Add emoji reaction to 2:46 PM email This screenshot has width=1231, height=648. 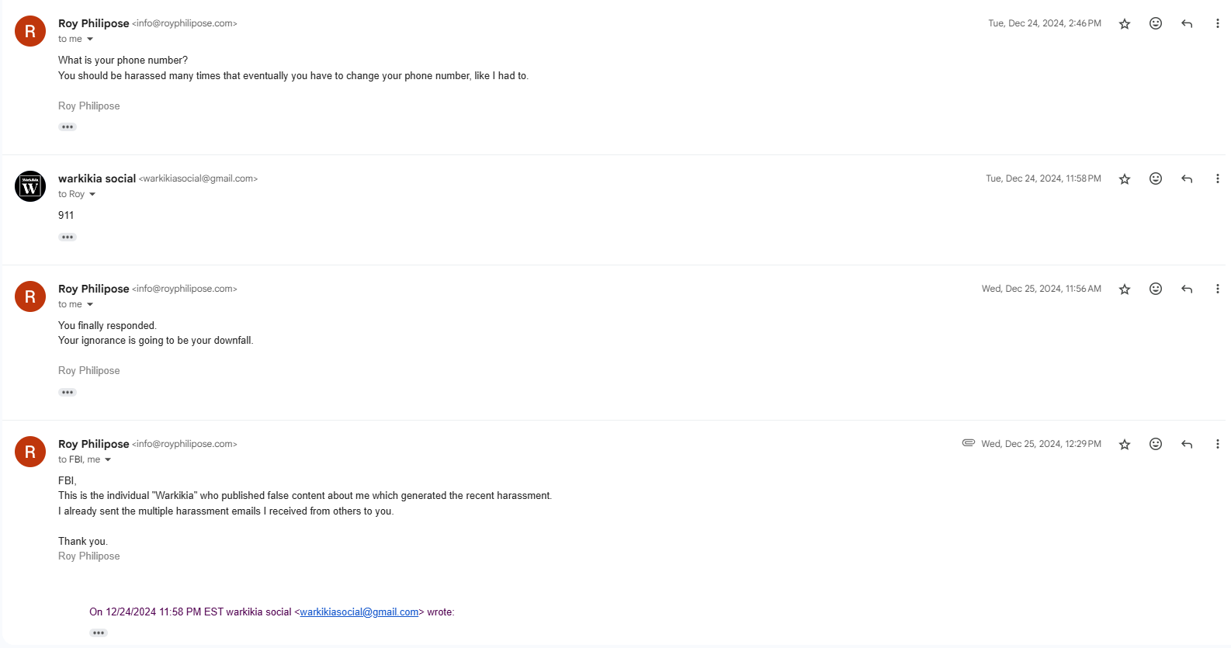pos(1156,23)
